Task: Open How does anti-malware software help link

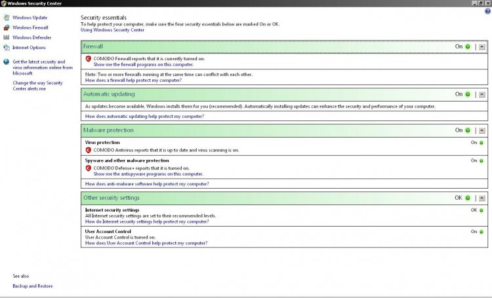Action: coord(147,184)
